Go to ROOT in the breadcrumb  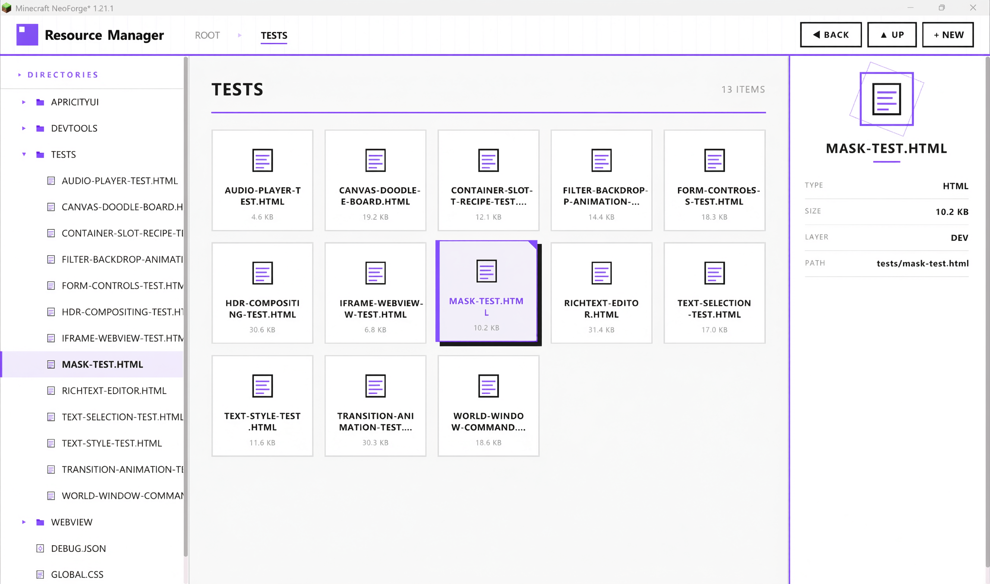point(207,35)
